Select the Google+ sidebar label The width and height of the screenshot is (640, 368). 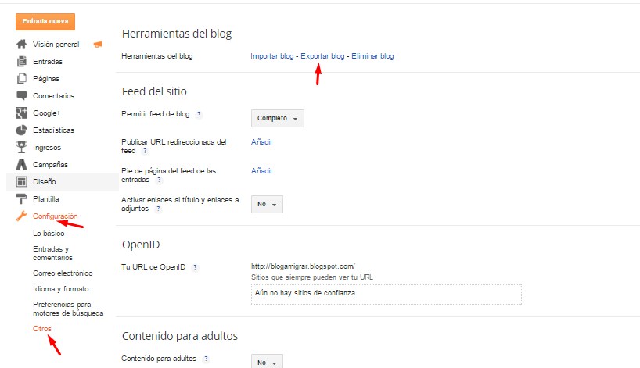[47, 113]
